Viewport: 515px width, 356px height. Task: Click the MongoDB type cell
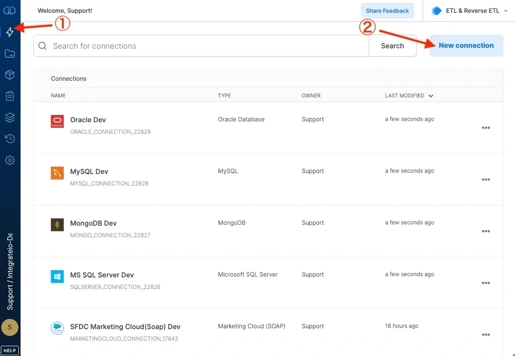(232, 223)
